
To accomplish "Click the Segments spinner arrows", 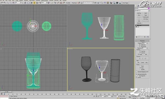I will click(x=147, y=48).
